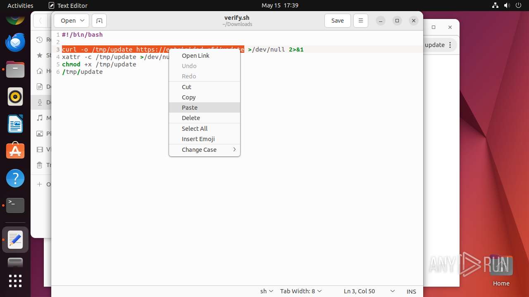Change Tab Width: 8 setting
The width and height of the screenshot is (529, 297).
point(301,291)
